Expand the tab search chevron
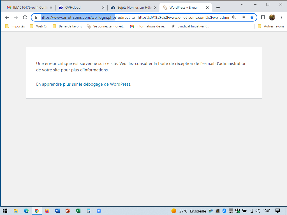Image resolution: width=287 pixels, height=215 pixels. tap(242, 4)
